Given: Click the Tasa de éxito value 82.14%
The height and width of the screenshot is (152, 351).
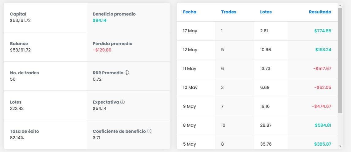Looking at the screenshot, I should (x=17, y=138).
